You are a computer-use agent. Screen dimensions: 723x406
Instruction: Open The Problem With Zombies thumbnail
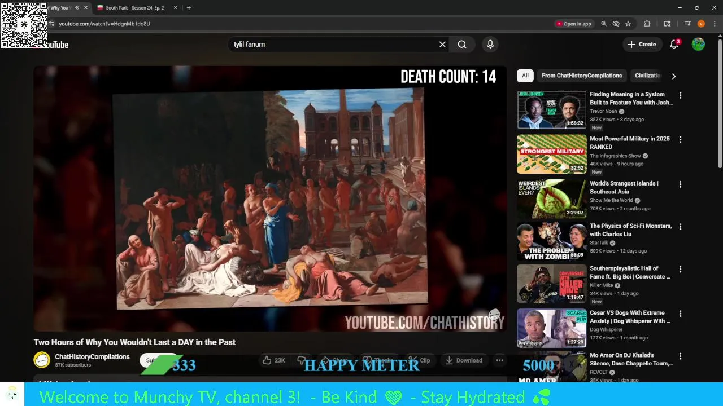(552, 241)
